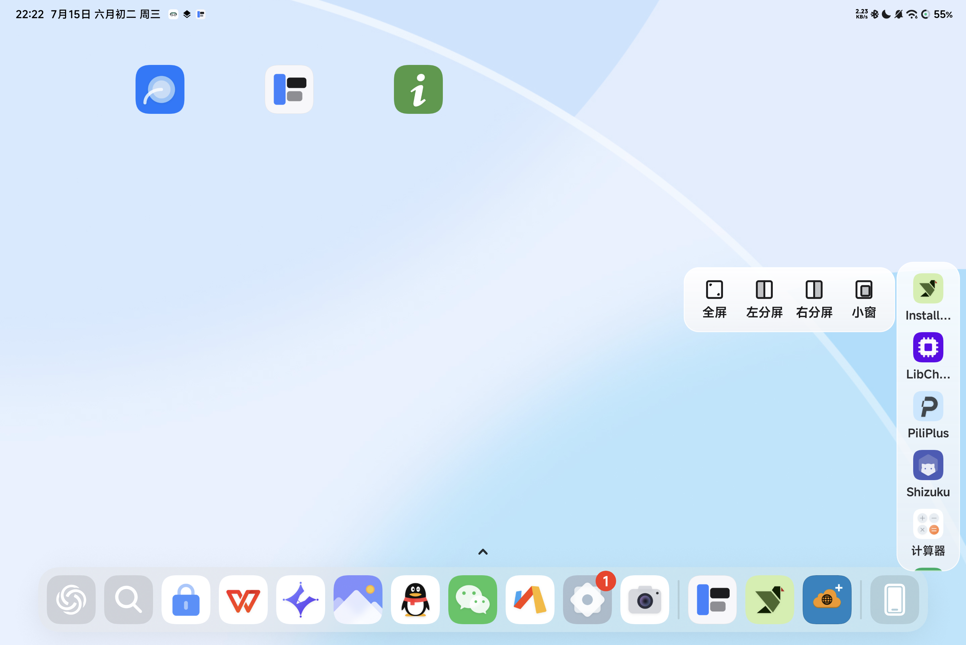Launch PiliPlus from the sidebar
The image size is (966, 645).
(x=928, y=415)
